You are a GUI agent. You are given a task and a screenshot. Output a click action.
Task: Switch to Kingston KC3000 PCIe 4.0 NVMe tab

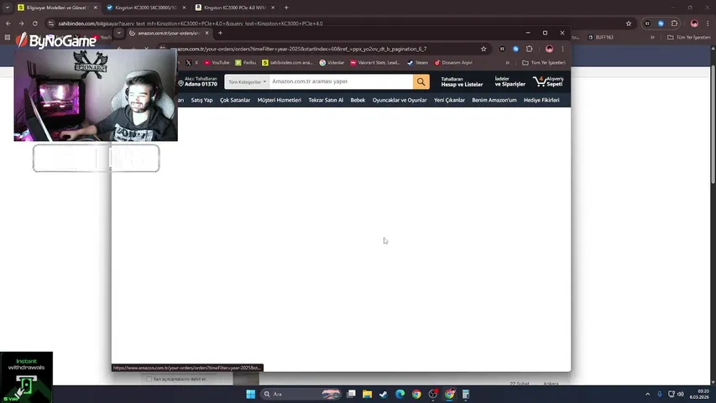pyautogui.click(x=235, y=8)
